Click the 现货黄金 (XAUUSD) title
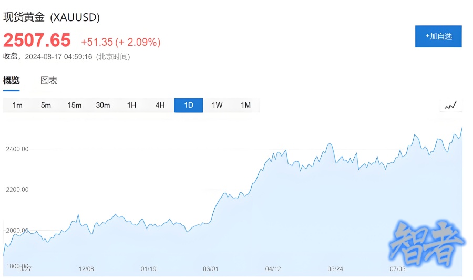 click(52, 17)
